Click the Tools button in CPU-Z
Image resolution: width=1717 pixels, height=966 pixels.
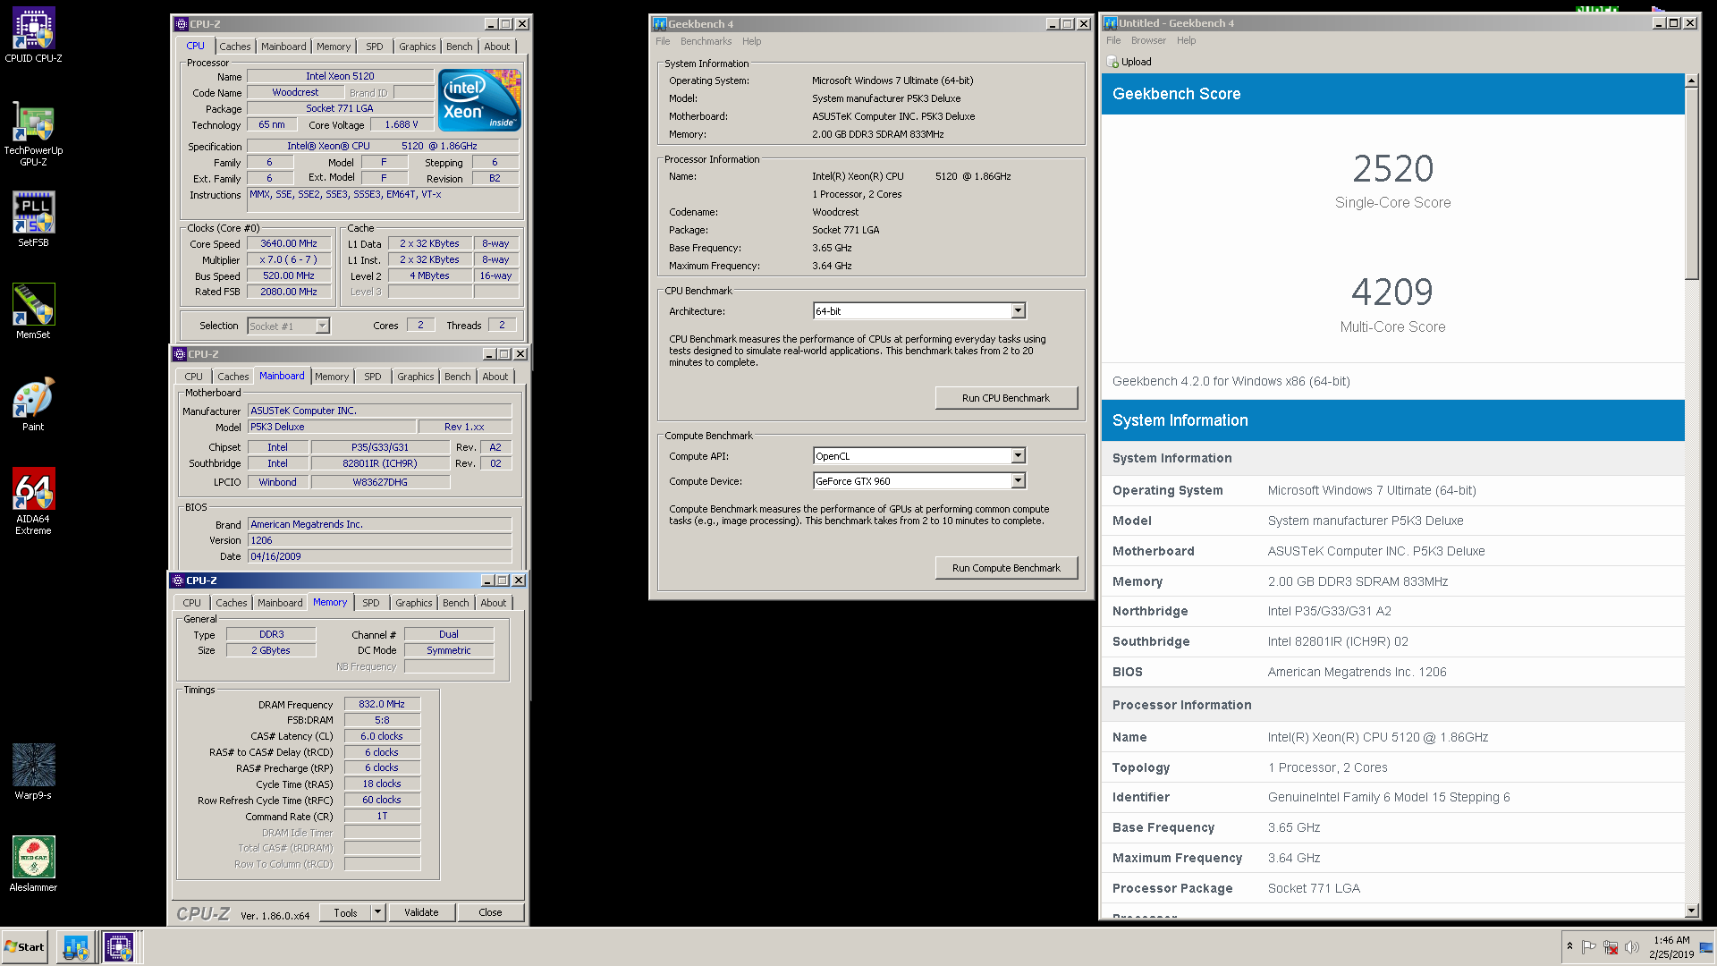tap(345, 912)
